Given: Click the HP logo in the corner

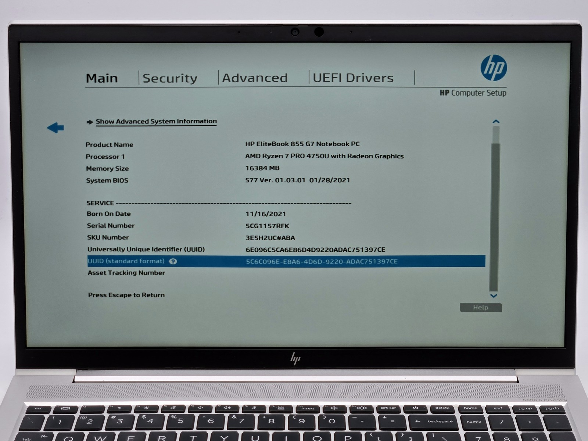Looking at the screenshot, I should pyautogui.click(x=494, y=68).
